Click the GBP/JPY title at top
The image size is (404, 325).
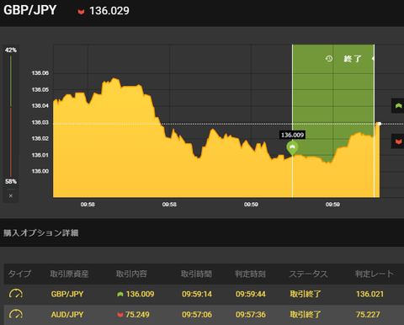tap(30, 10)
